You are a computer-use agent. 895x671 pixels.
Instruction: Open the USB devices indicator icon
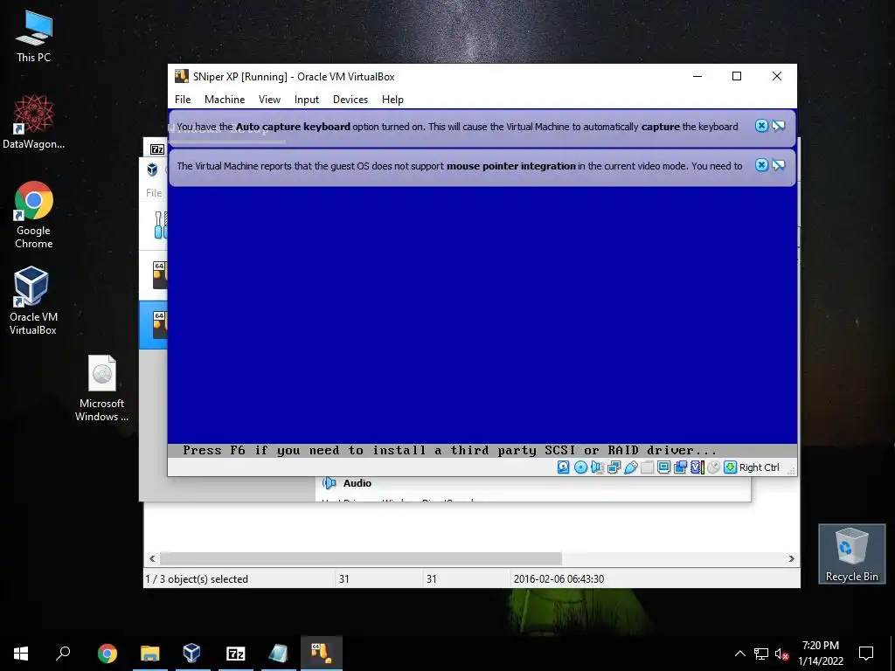631,467
